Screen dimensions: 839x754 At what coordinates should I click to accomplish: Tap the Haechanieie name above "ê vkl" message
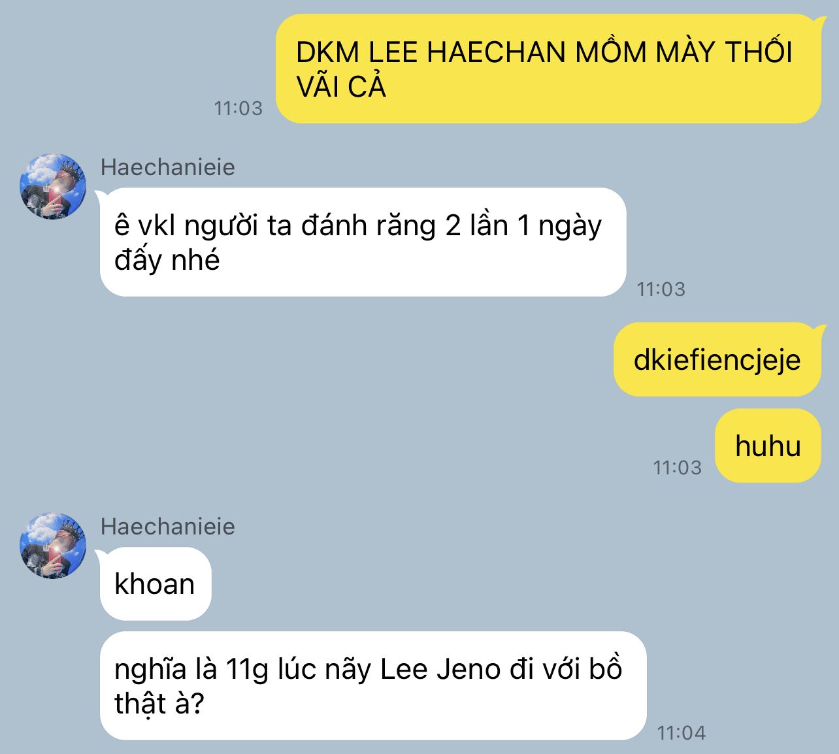tap(167, 167)
